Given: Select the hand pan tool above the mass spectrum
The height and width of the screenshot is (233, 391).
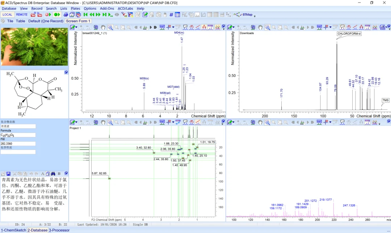Looking at the screenshot, I should click(260, 122).
